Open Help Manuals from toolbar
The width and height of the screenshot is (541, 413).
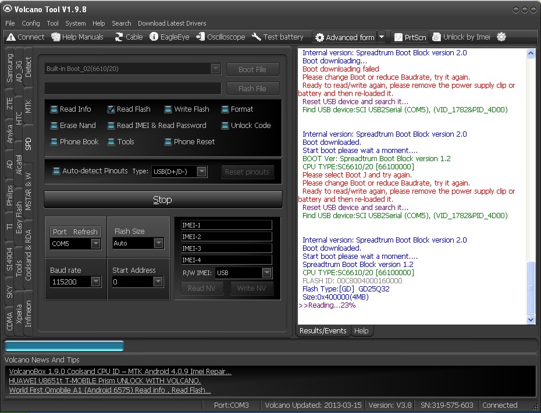click(x=77, y=37)
